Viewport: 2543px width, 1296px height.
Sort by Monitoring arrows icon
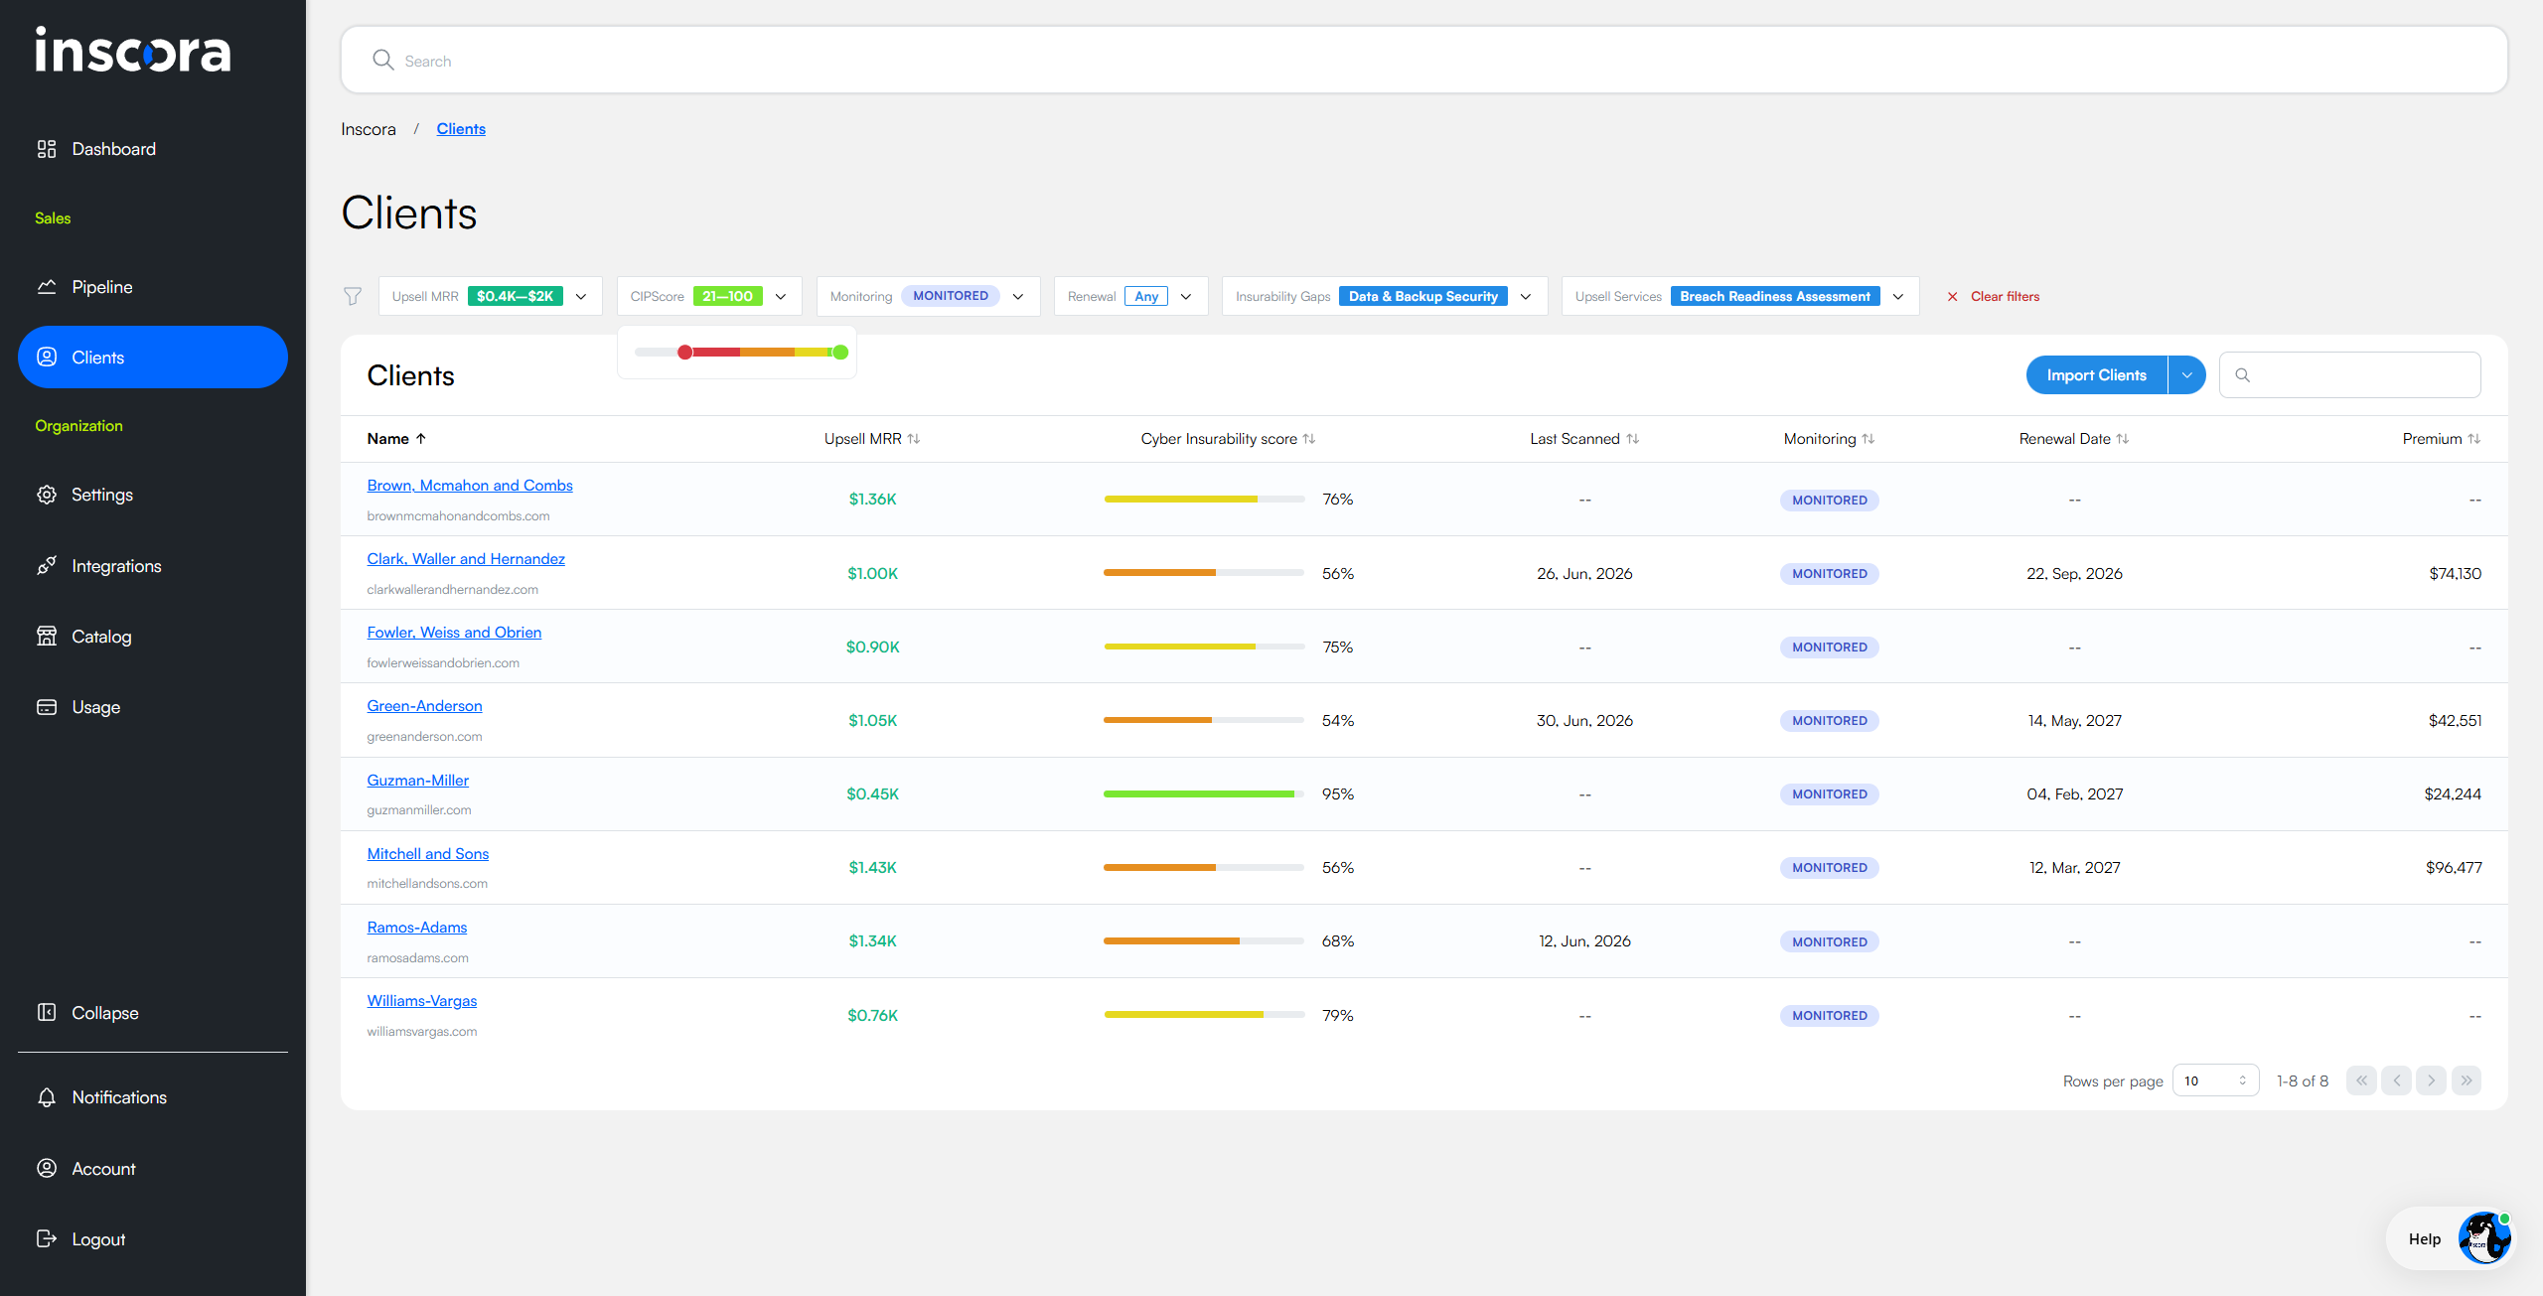point(1869,439)
